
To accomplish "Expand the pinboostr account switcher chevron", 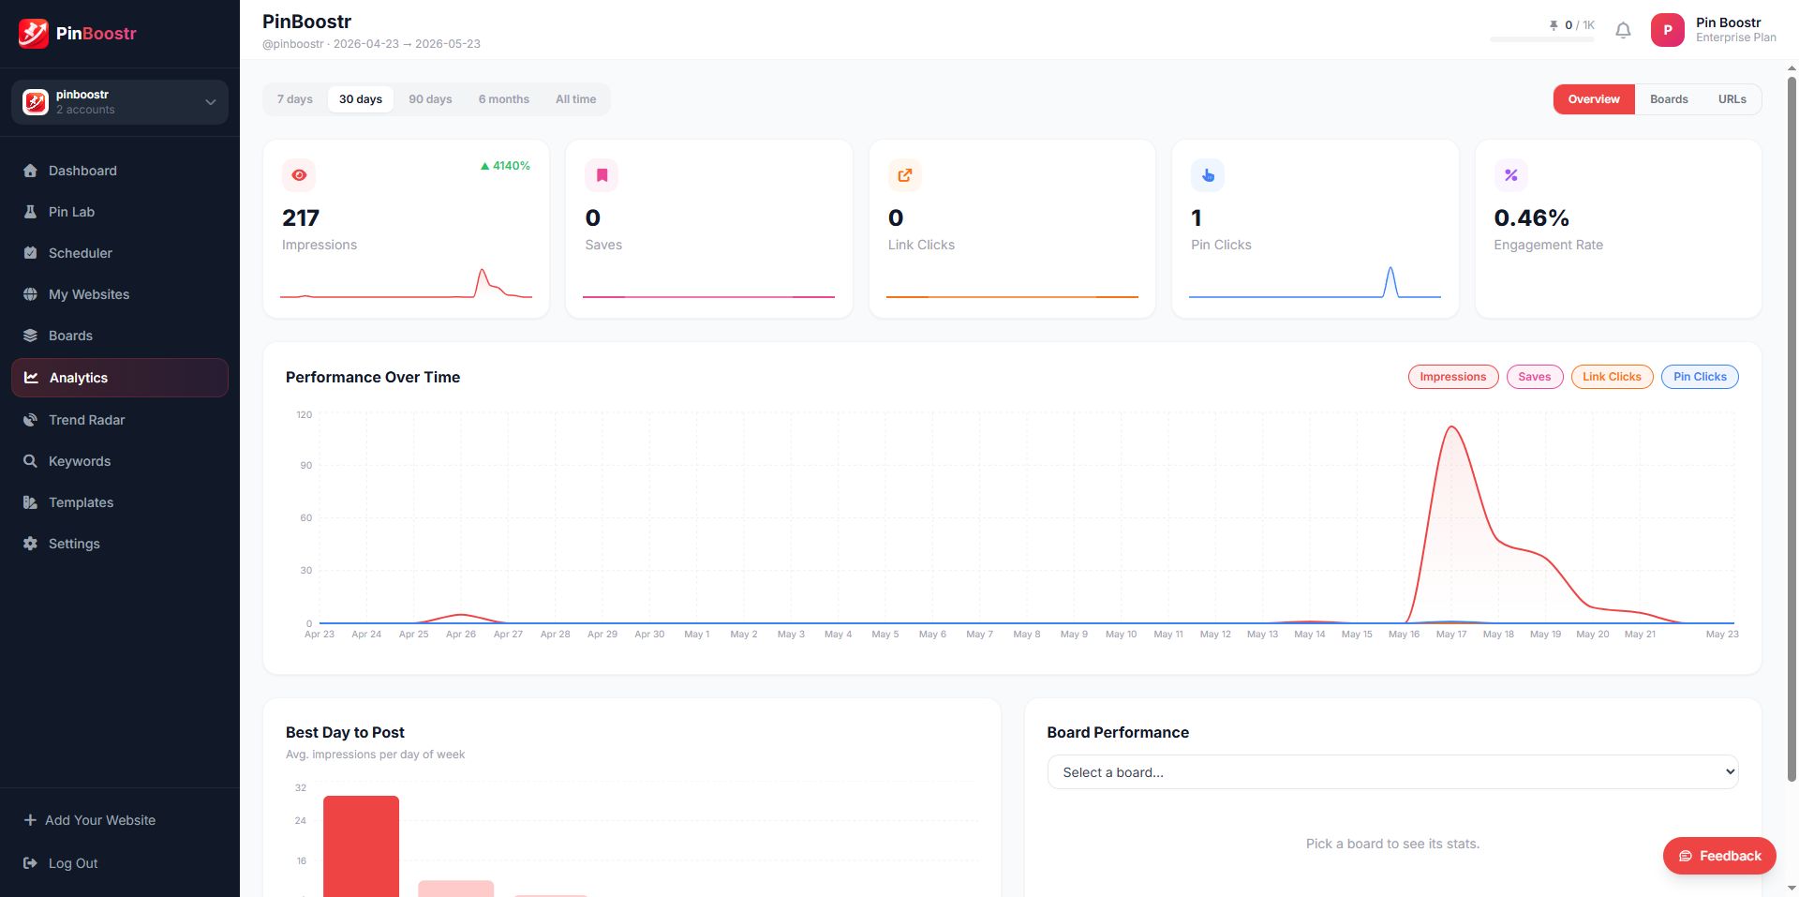I will tap(211, 102).
